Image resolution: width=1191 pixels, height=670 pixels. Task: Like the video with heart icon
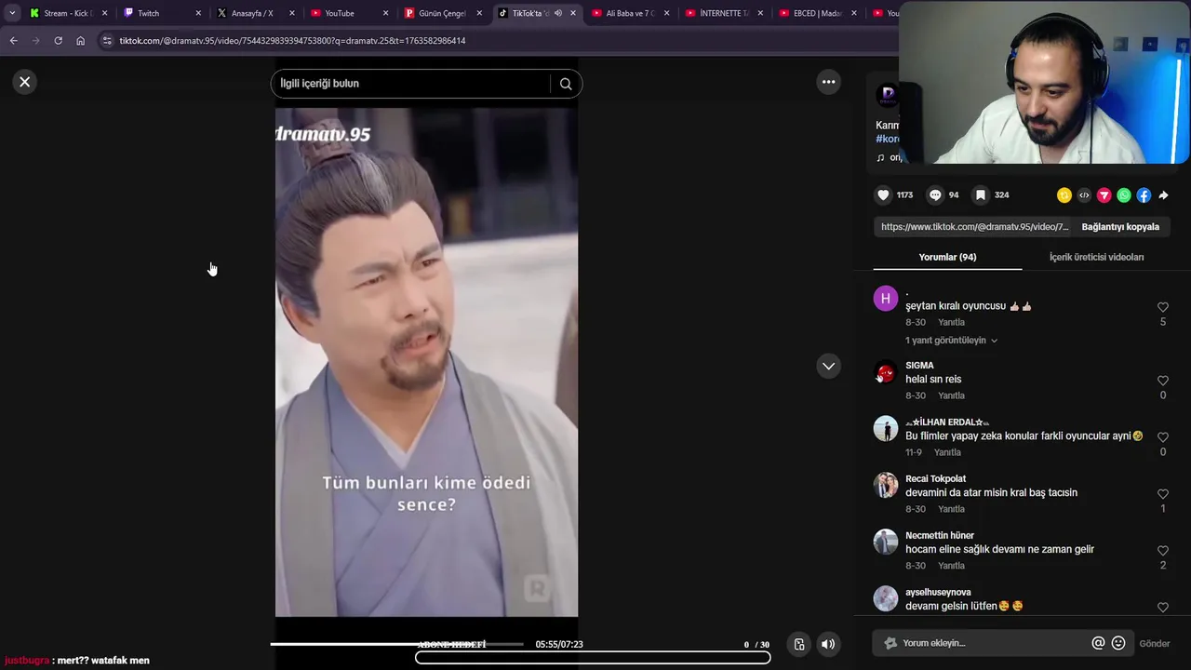pyautogui.click(x=883, y=195)
